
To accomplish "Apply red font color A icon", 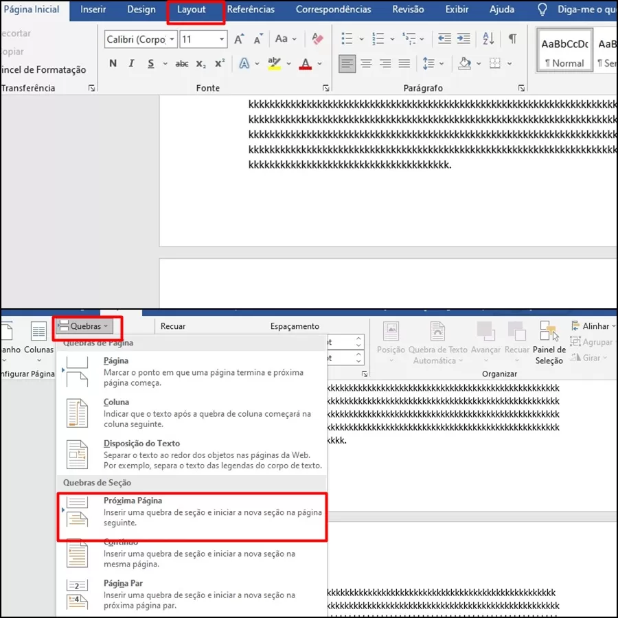I will (306, 63).
